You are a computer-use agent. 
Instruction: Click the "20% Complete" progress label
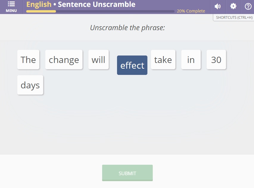(x=191, y=11)
